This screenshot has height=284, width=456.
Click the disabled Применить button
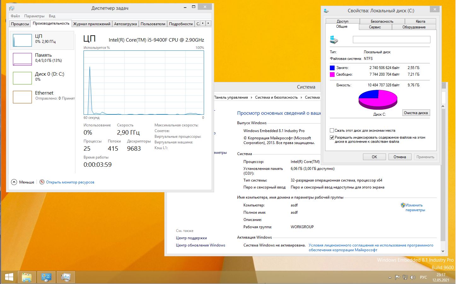(x=425, y=157)
